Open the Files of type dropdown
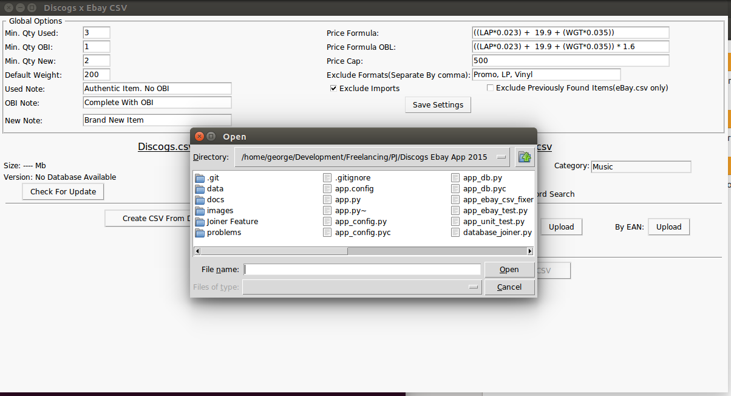The height and width of the screenshot is (396, 731). point(474,287)
